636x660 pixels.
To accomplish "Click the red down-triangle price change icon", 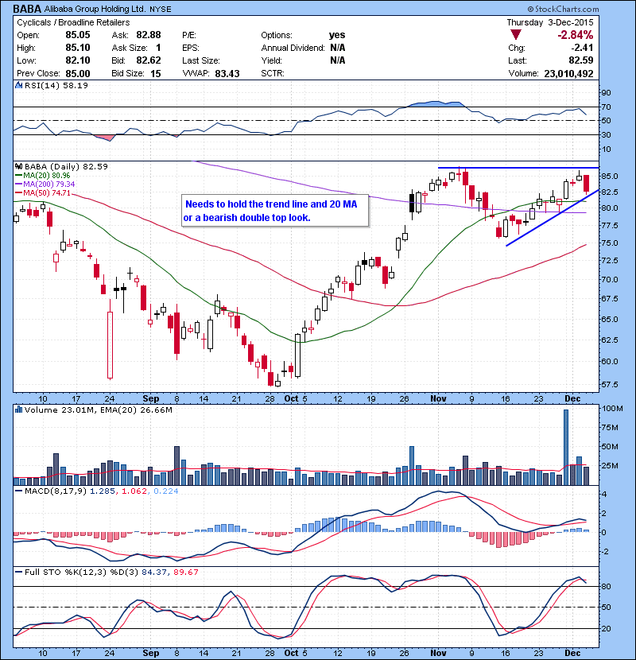I will (x=516, y=35).
